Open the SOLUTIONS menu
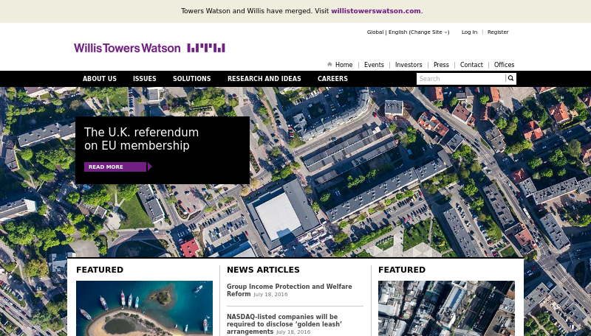Screen dimensions: 591x336 coord(192,79)
